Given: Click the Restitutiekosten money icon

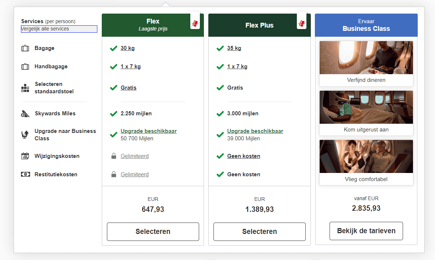Looking at the screenshot, I should 25,174.
